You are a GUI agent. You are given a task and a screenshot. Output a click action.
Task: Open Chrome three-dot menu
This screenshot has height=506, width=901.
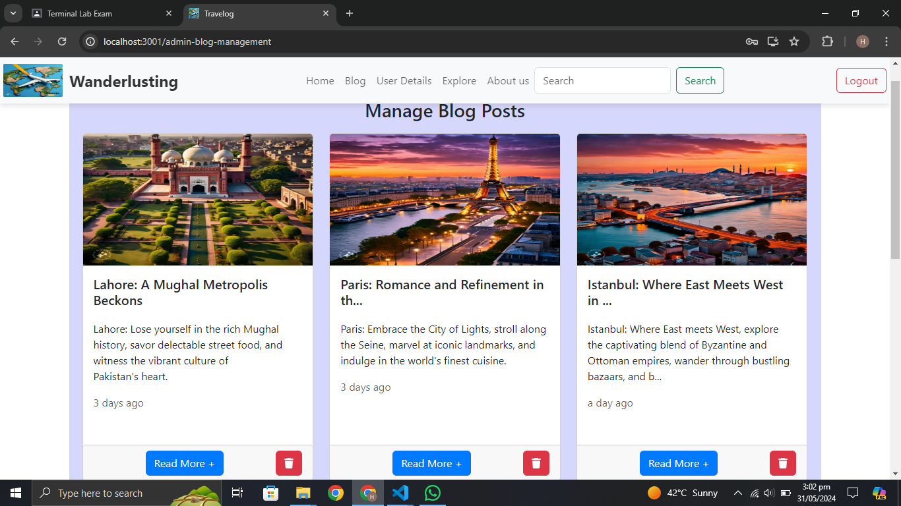point(886,42)
